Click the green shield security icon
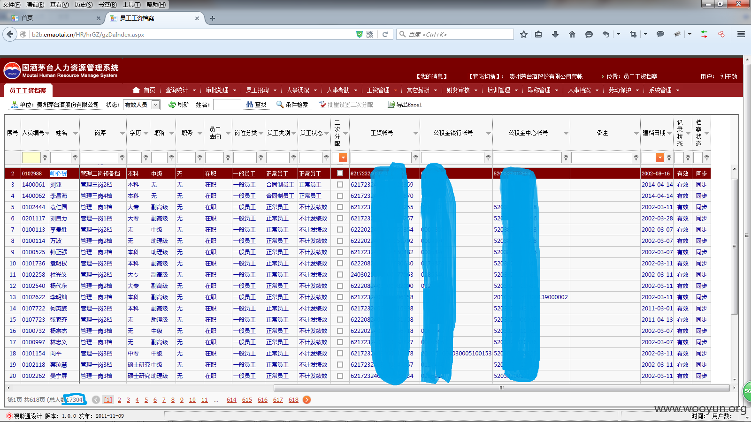Image resolution: width=751 pixels, height=422 pixels. pyautogui.click(x=360, y=34)
